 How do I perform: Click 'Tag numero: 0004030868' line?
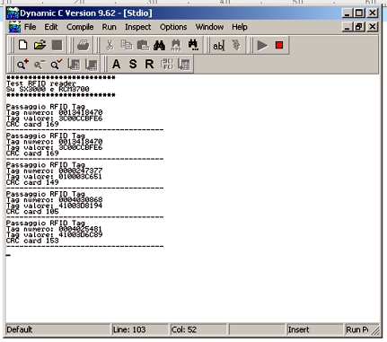tap(54, 200)
